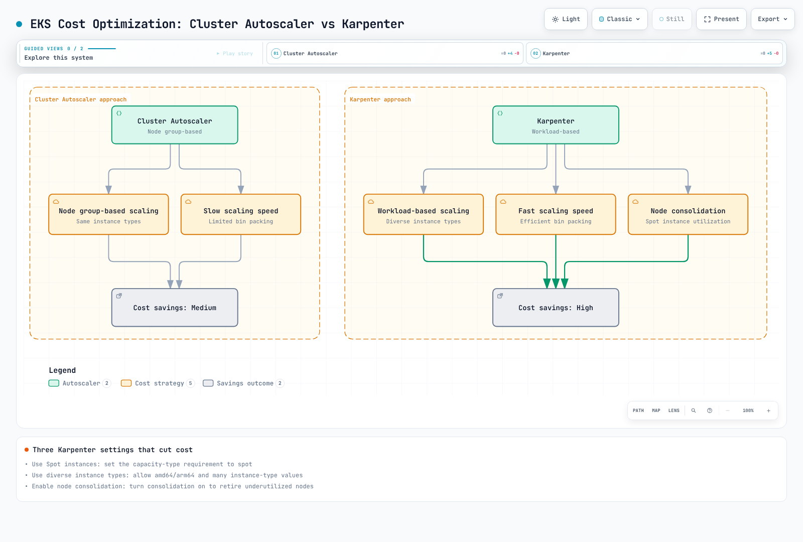803x542 pixels.
Task: Select the Node group-based scaling card
Action: (x=108, y=214)
